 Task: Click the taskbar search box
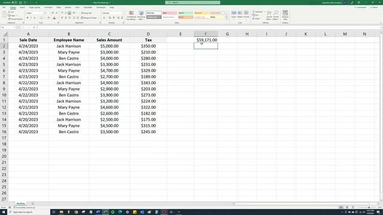coord(29,212)
